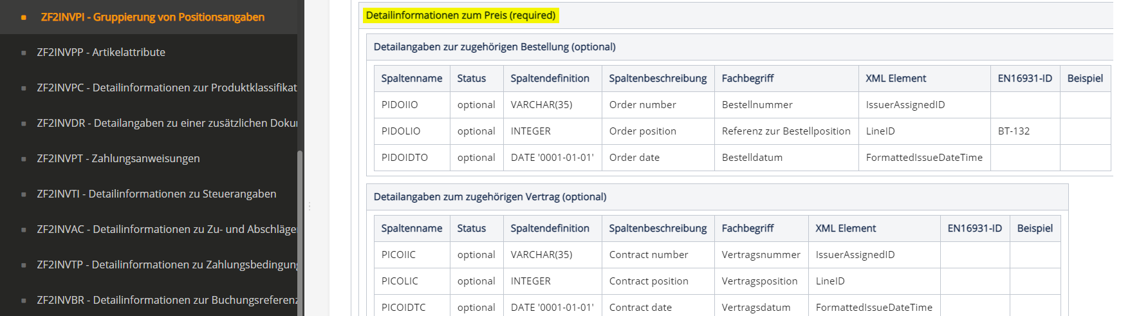Click the sidebar splitter resize handle
The height and width of the screenshot is (316, 1121).
point(310,206)
